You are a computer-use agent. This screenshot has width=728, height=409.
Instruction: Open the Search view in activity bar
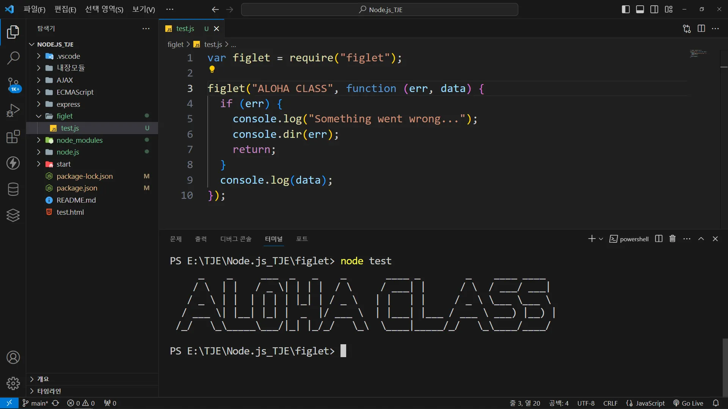coord(13,58)
